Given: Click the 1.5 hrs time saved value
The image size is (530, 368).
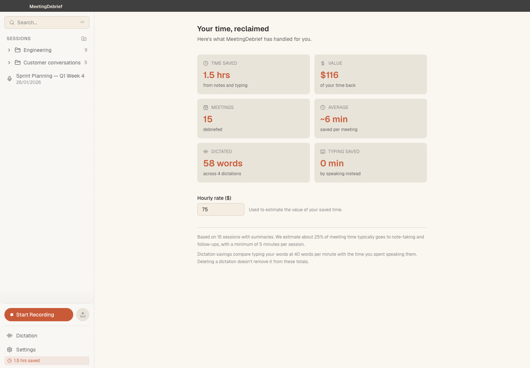Looking at the screenshot, I should click(216, 75).
